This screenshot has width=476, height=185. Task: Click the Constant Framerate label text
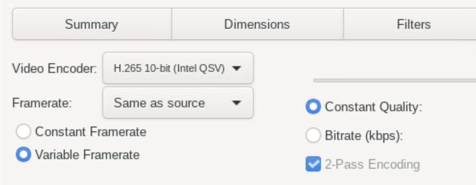click(x=91, y=132)
